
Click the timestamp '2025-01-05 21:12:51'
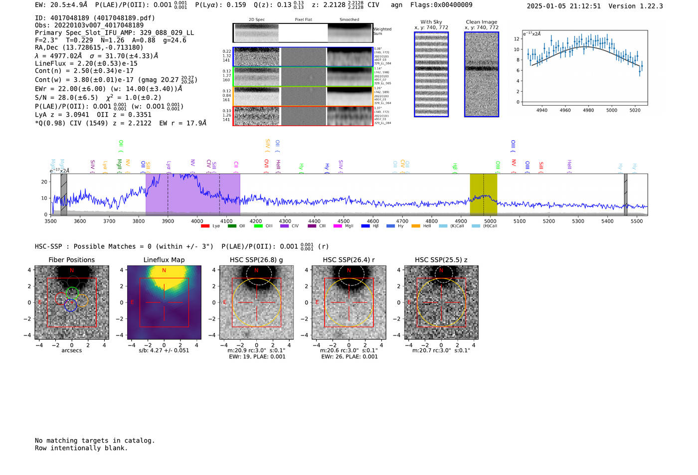coord(563,6)
